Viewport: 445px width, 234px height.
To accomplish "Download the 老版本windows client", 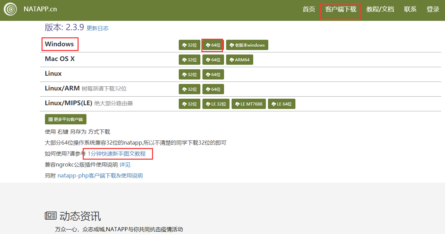I will click(247, 45).
